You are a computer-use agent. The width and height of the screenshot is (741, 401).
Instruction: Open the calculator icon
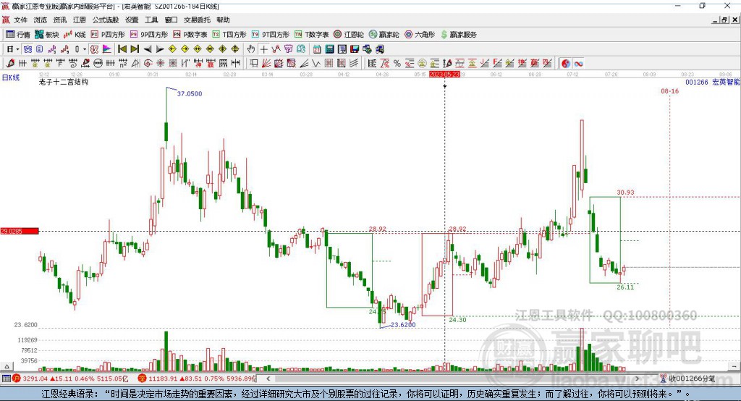point(329,49)
